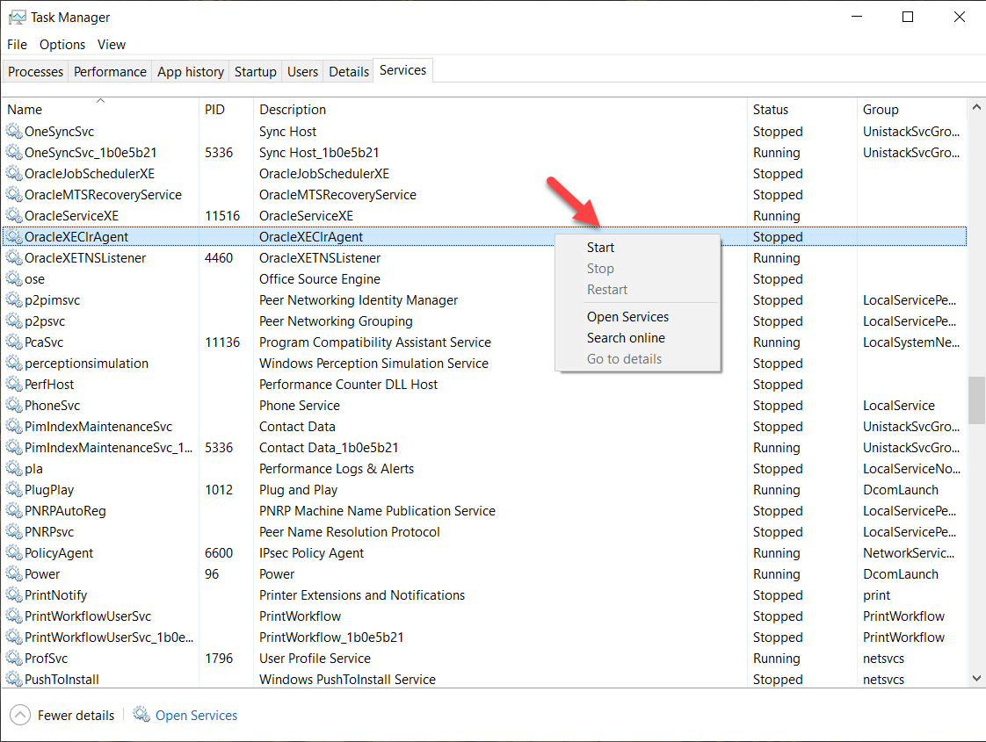The image size is (986, 742).
Task: Select Search online in the context menu
Action: point(626,337)
